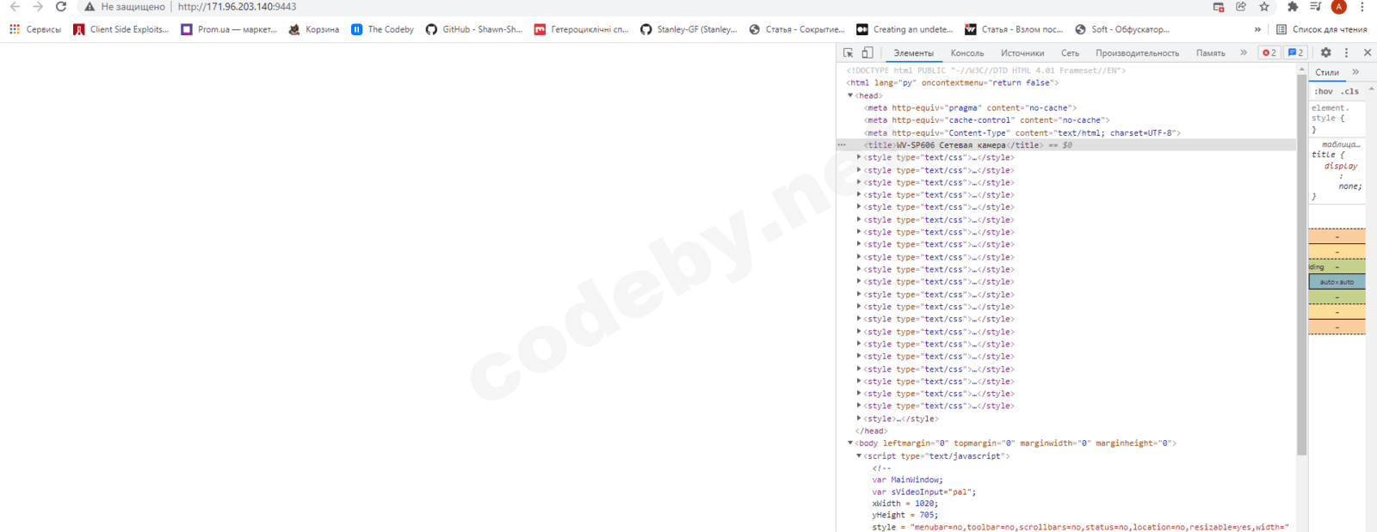Open the profile avatar 'A'

click(x=1338, y=7)
